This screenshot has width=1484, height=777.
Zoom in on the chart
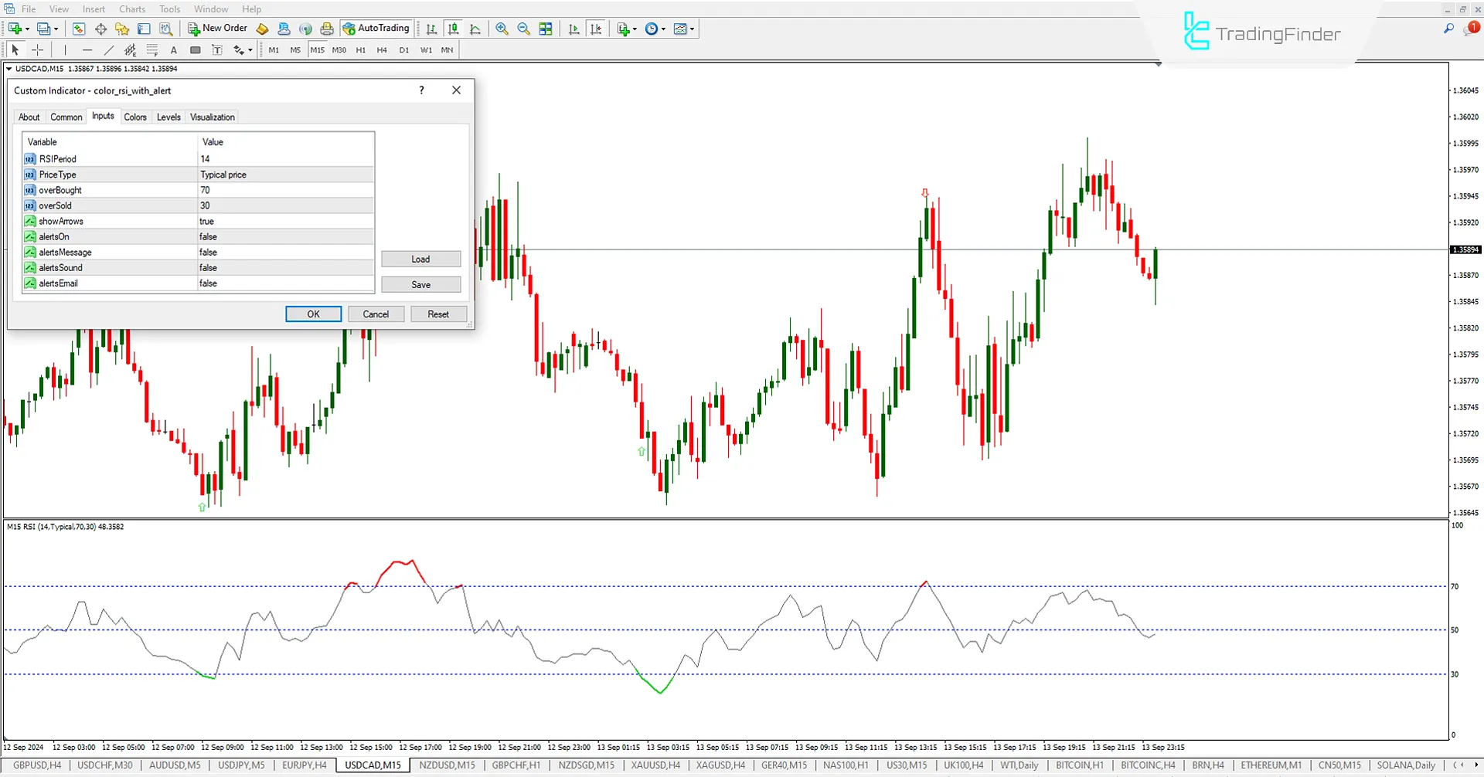(x=502, y=29)
